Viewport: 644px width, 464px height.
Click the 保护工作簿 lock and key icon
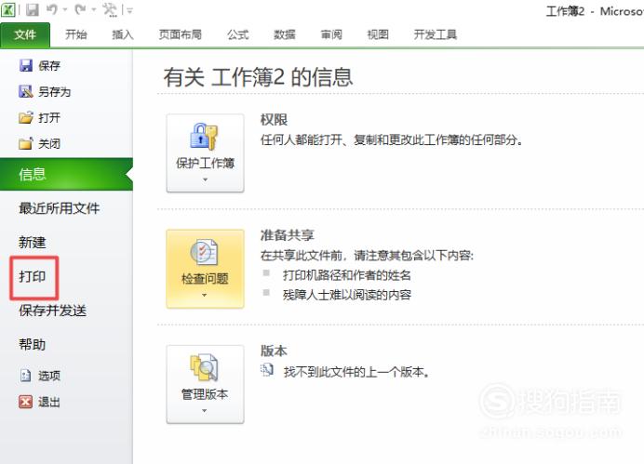point(204,137)
